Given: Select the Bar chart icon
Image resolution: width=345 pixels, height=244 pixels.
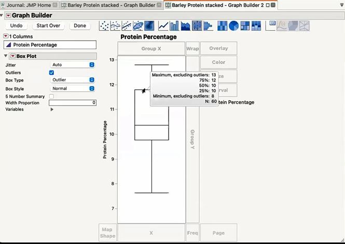Looking at the screenshot, I should pyautogui.click(x=174, y=26).
